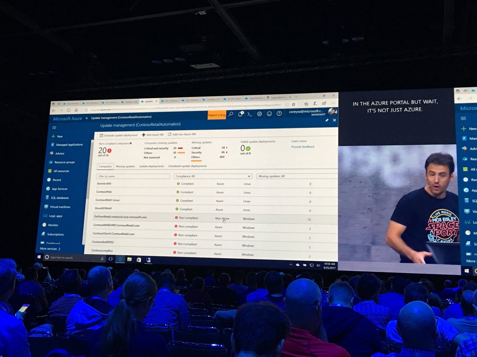Image resolution: width=477 pixels, height=357 pixels.
Task: Open the Windows Start button
Action: [x=39, y=257]
